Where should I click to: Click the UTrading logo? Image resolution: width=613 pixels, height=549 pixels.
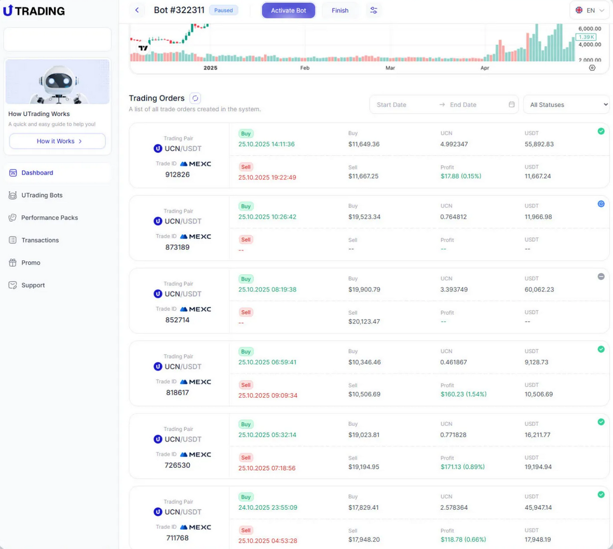(34, 11)
